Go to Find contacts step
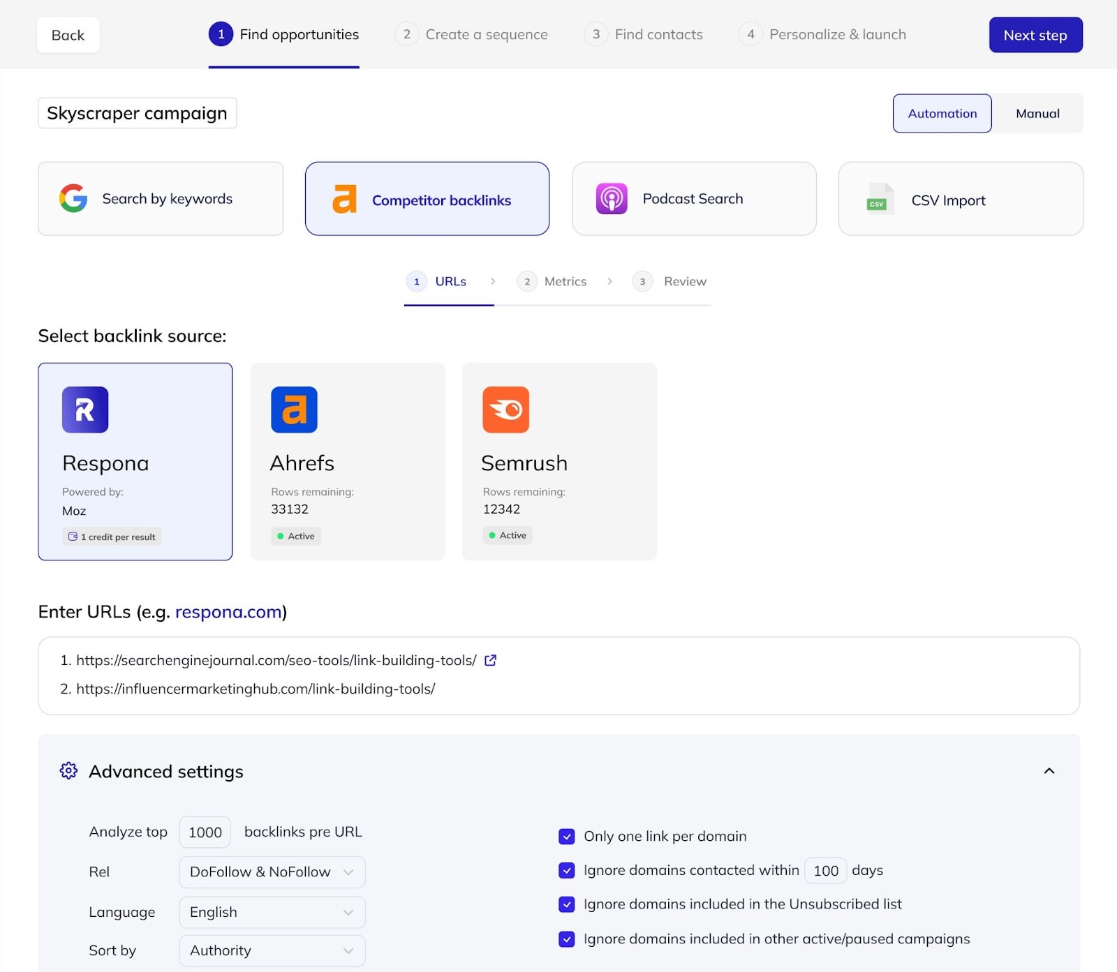The image size is (1117, 972). (x=644, y=35)
